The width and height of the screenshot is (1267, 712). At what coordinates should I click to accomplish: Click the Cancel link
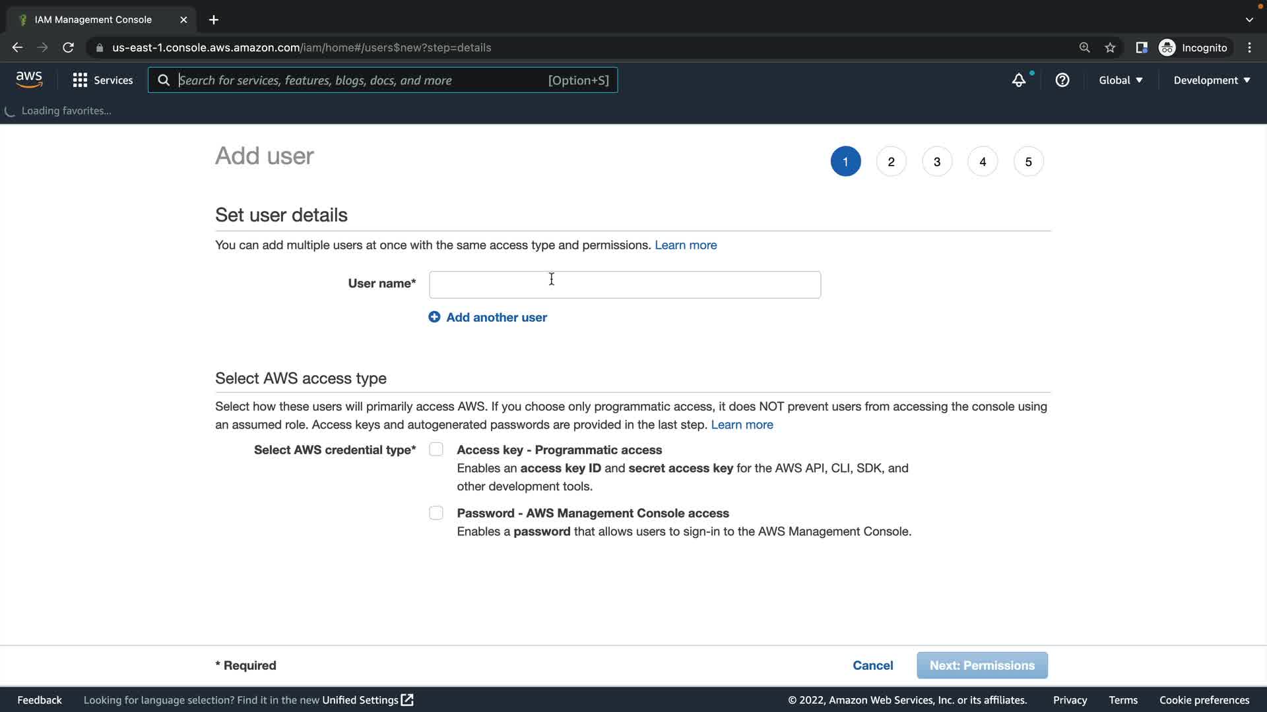[x=872, y=665]
